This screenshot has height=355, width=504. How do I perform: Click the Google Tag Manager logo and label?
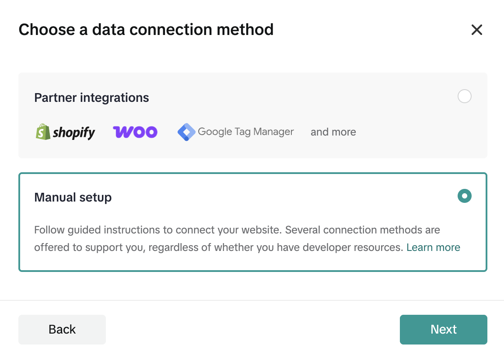coord(235,132)
